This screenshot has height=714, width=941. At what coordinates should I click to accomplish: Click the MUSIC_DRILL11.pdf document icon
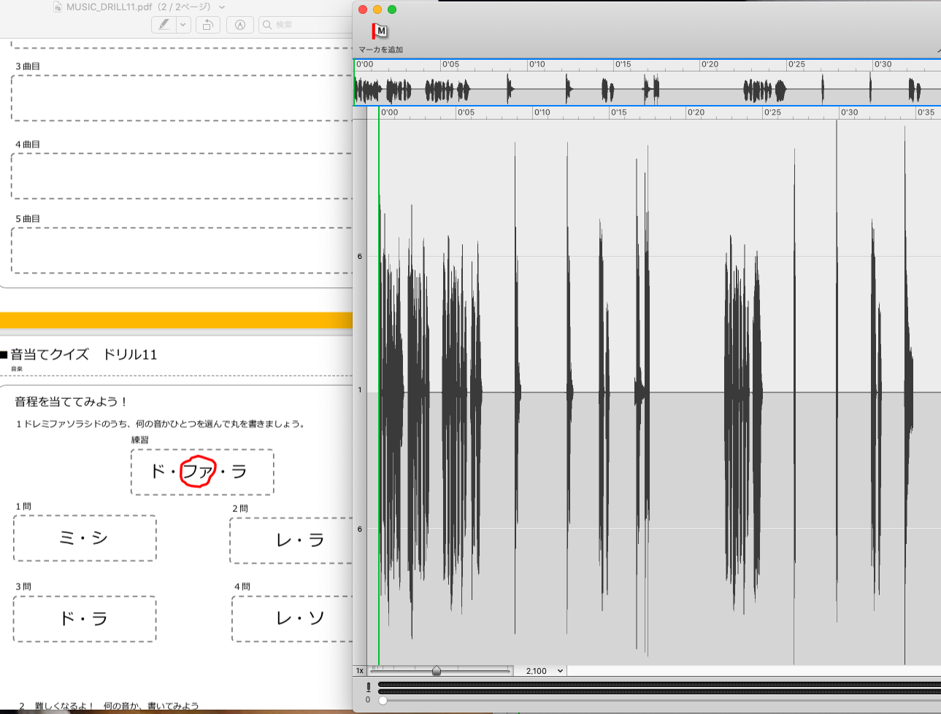(58, 7)
